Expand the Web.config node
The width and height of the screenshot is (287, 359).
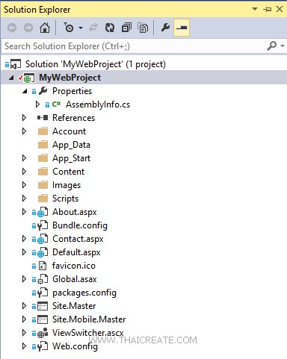click(24, 346)
